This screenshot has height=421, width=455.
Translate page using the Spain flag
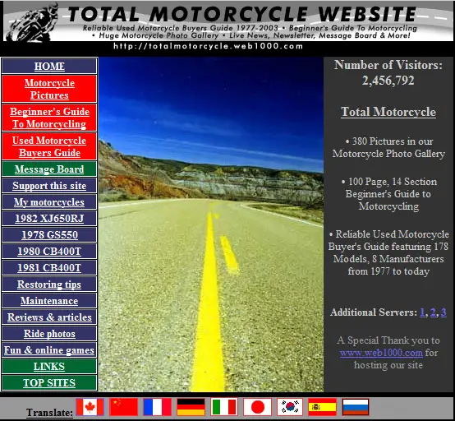pos(323,407)
